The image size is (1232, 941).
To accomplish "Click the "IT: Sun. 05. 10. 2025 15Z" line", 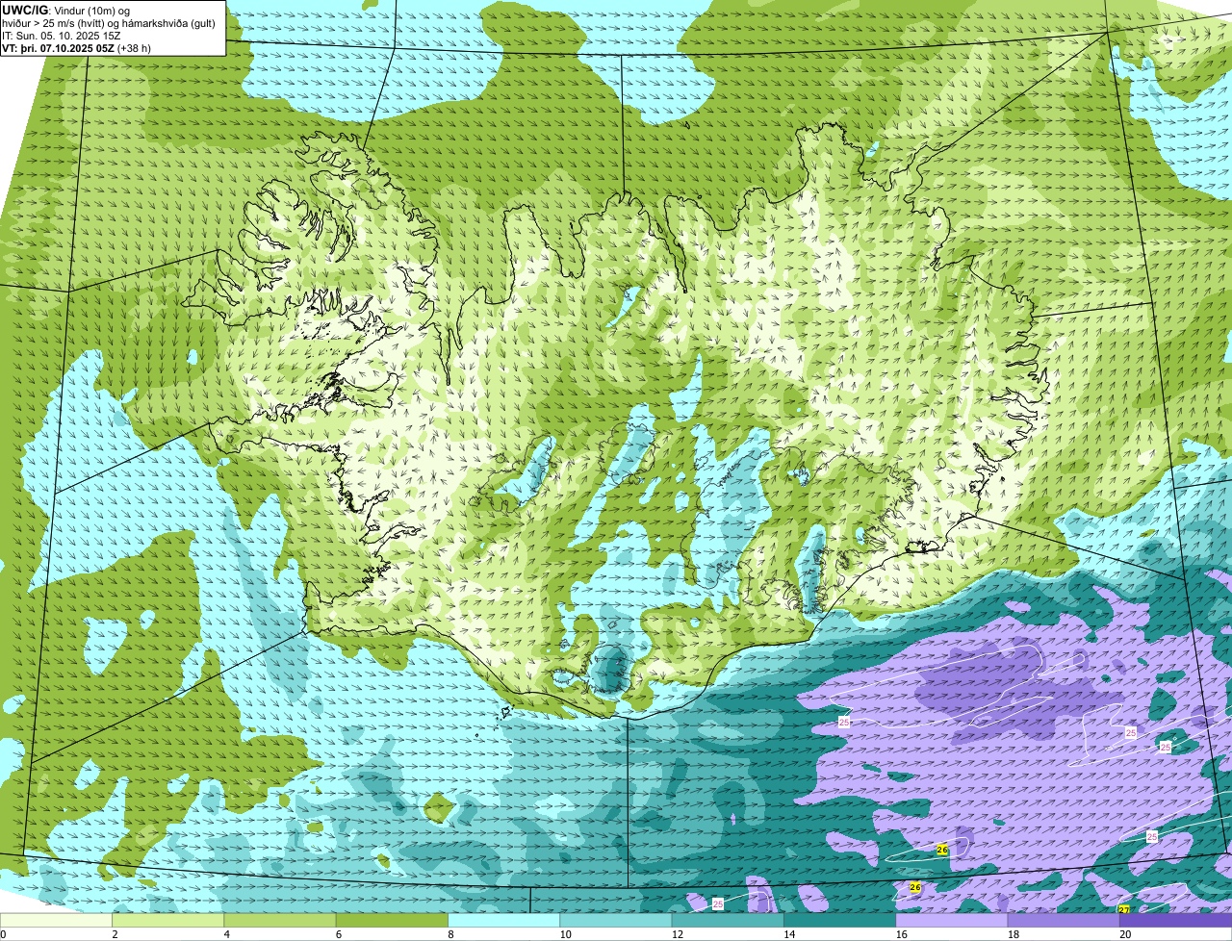I will pos(62,36).
